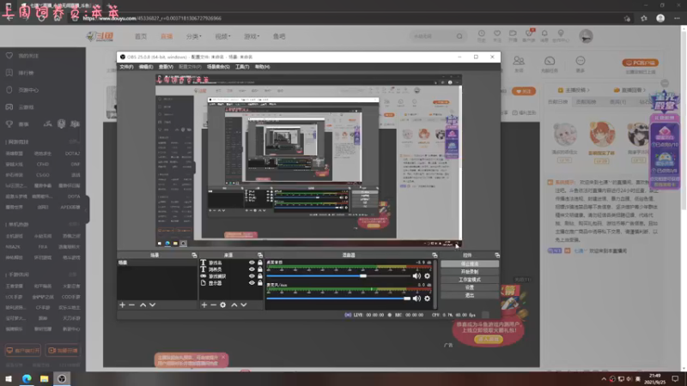Open OBS 编辑(E) menu
Screen dimensions: 687x386
tap(146, 67)
